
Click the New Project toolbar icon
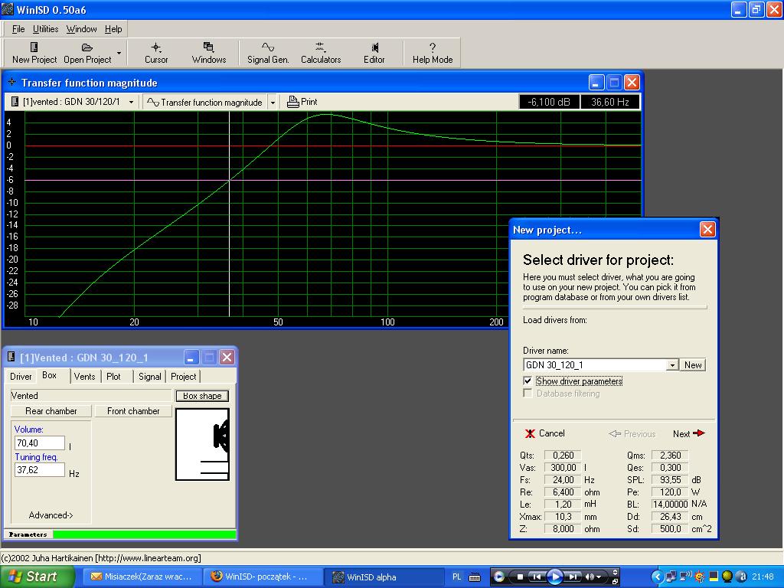(x=34, y=52)
